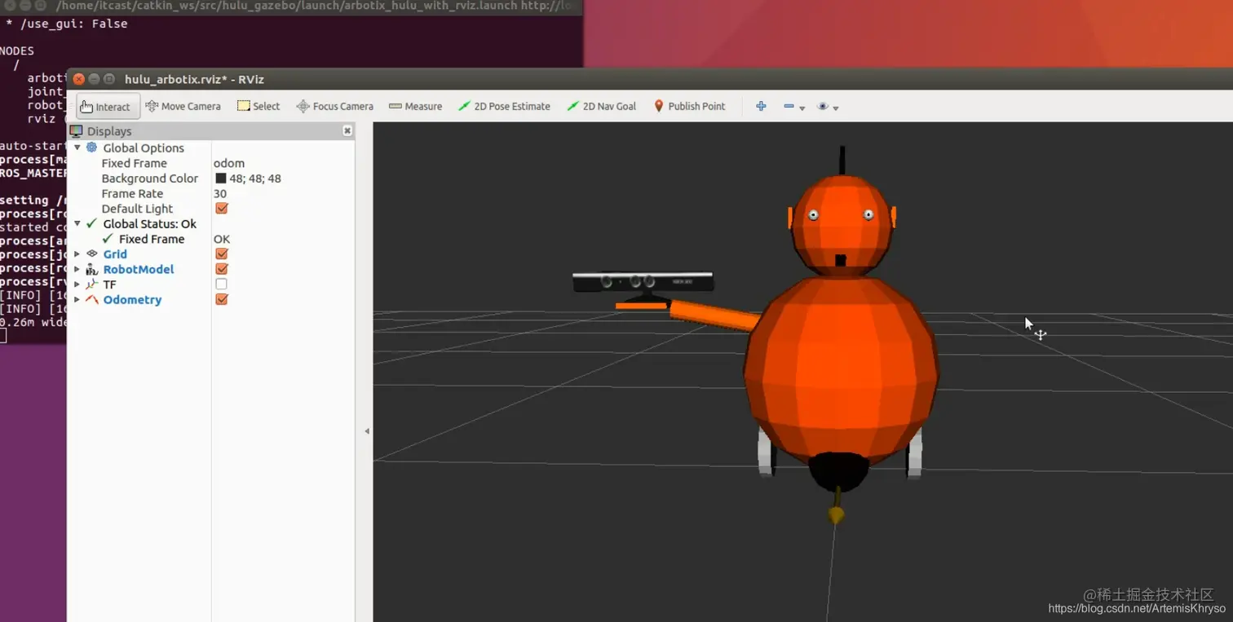Click the Publish Point tool
Screen dimensions: 1233x622
[689, 106]
